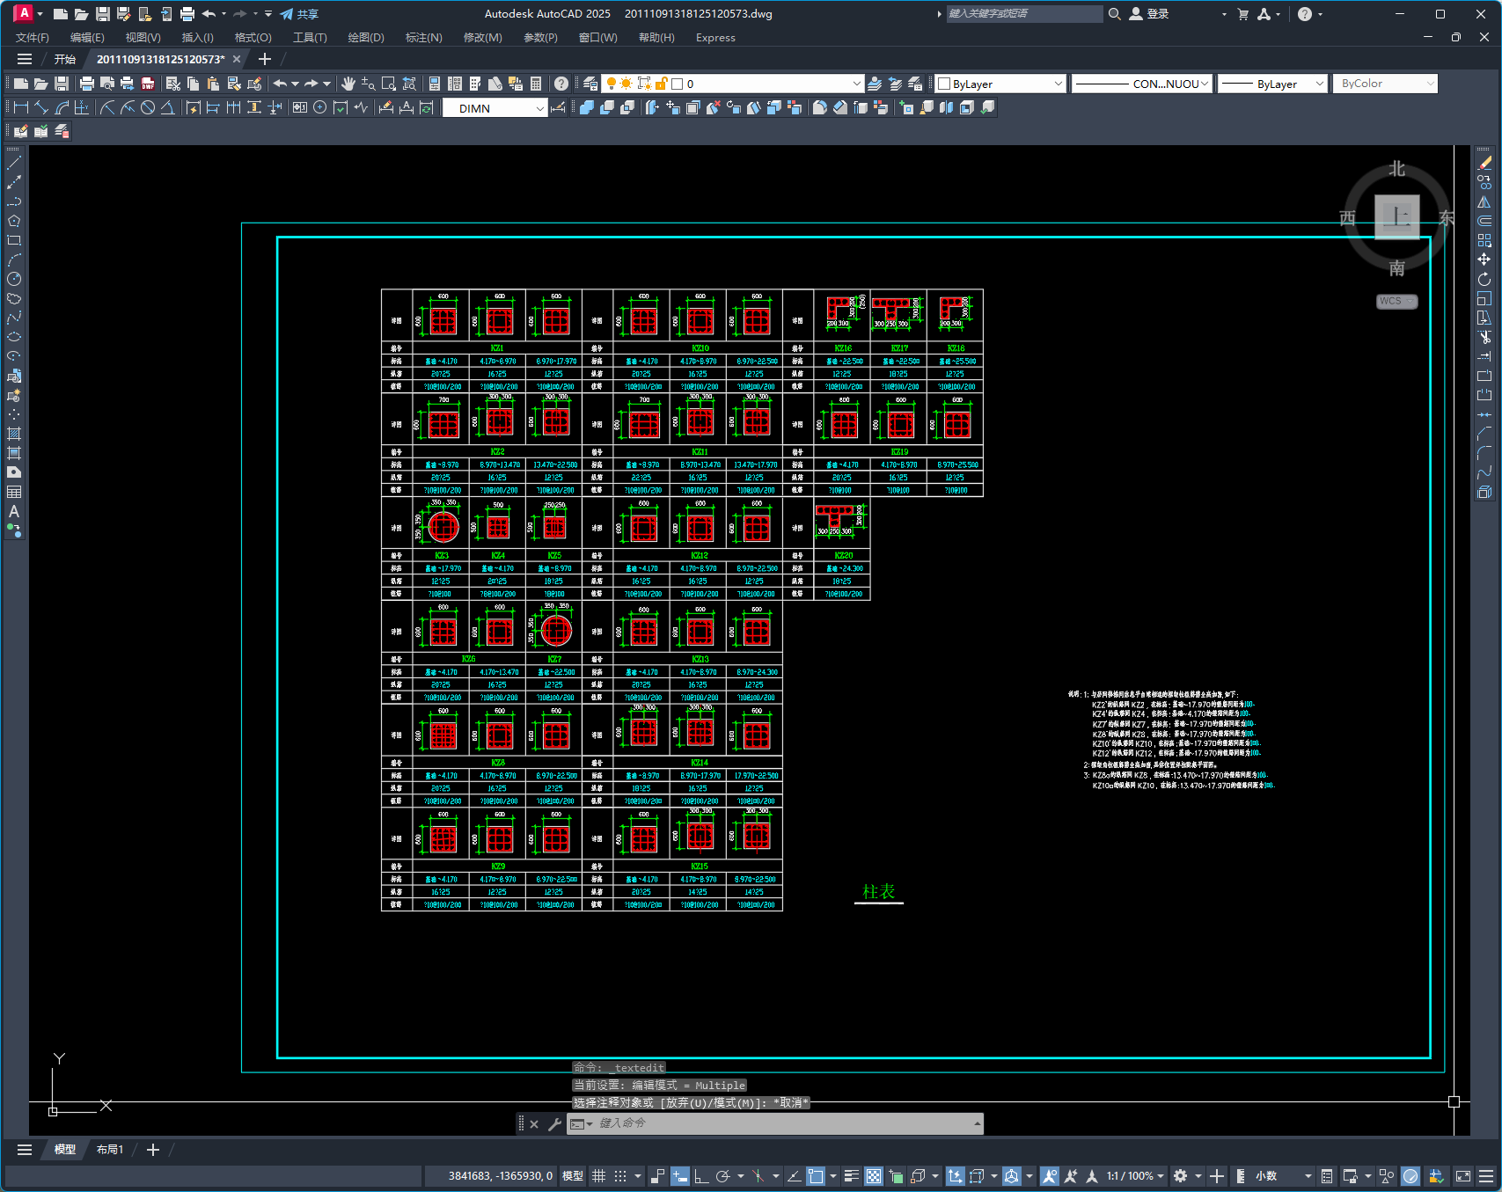Viewport: 1502px width, 1192px height.
Task: Switch to the 布局1 layout tab
Action: pos(110,1150)
